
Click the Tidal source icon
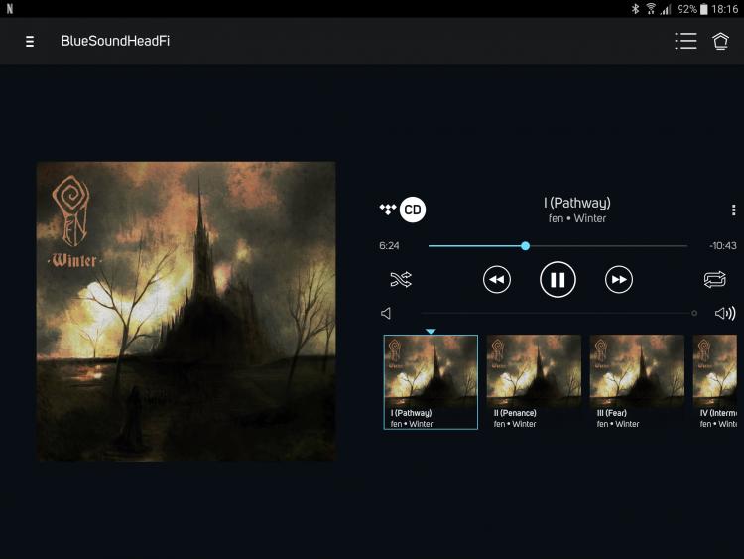[388, 209]
